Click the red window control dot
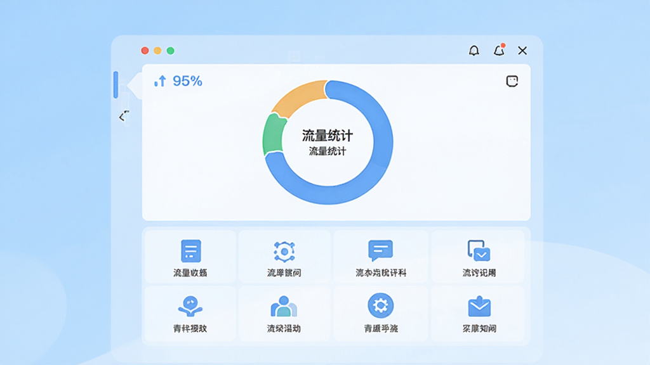 [145, 51]
